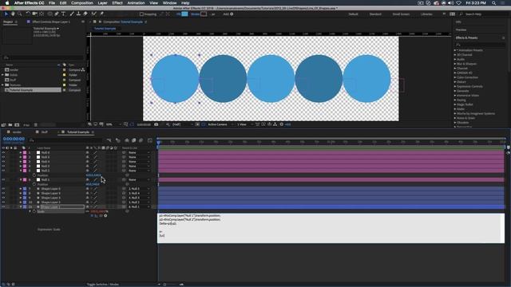
Task: Open the Layer menu
Action: pos(103,3)
